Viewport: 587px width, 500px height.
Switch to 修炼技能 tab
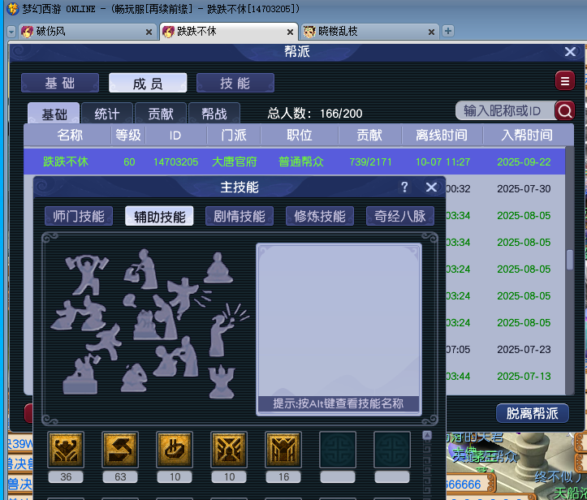coord(320,216)
